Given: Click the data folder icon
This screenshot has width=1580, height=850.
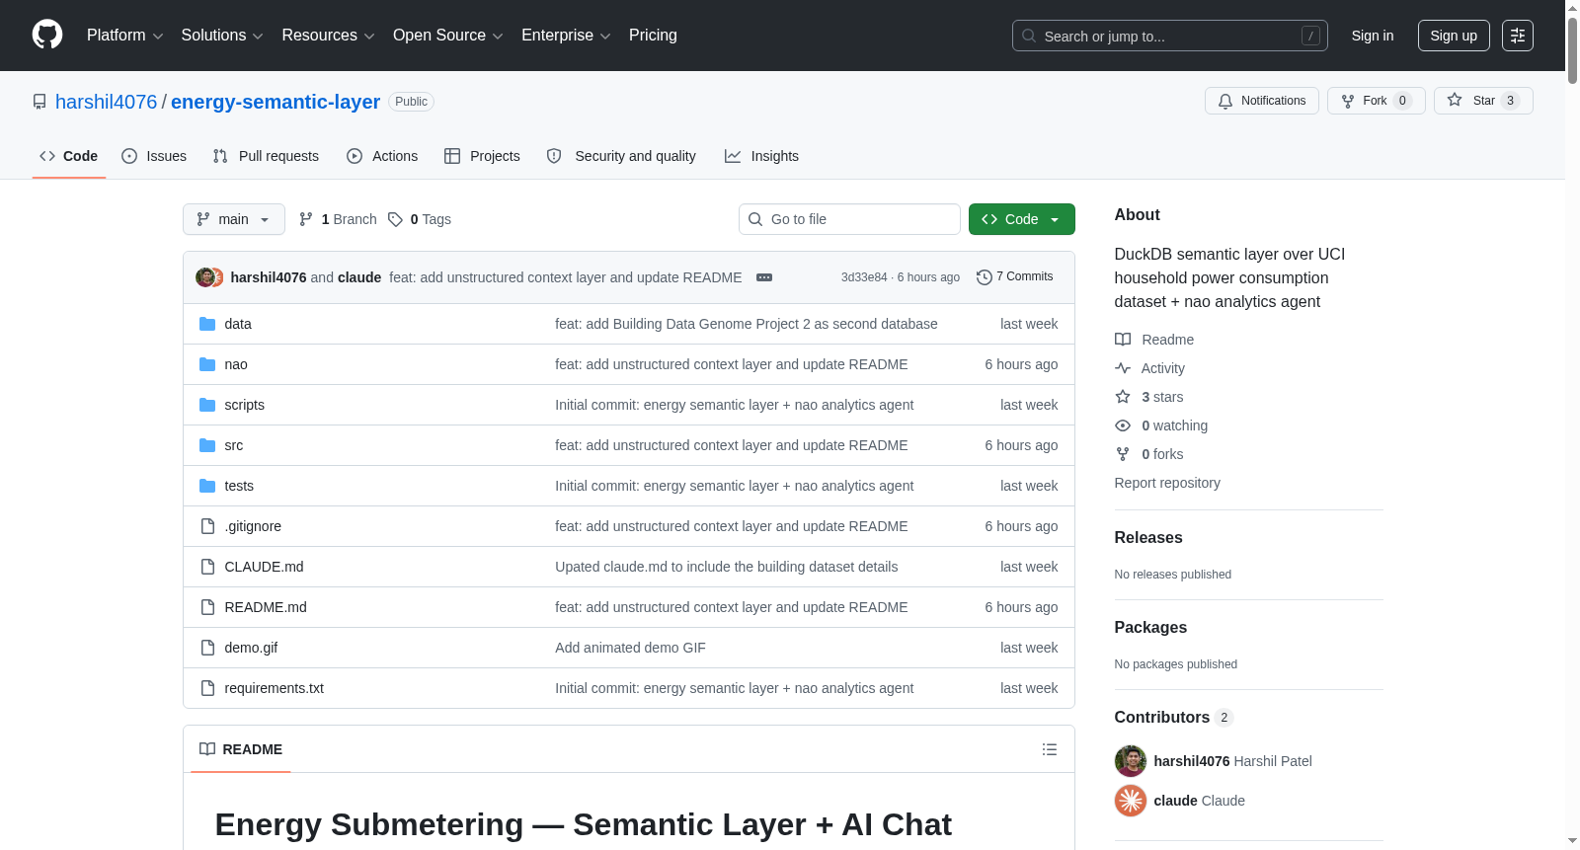Looking at the screenshot, I should [x=207, y=324].
